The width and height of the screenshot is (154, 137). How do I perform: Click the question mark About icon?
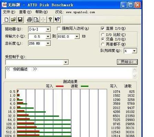pyautogui.click(x=50, y=20)
